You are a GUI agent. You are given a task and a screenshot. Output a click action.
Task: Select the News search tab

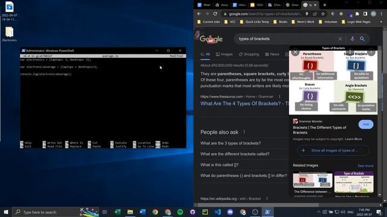(x=272, y=54)
